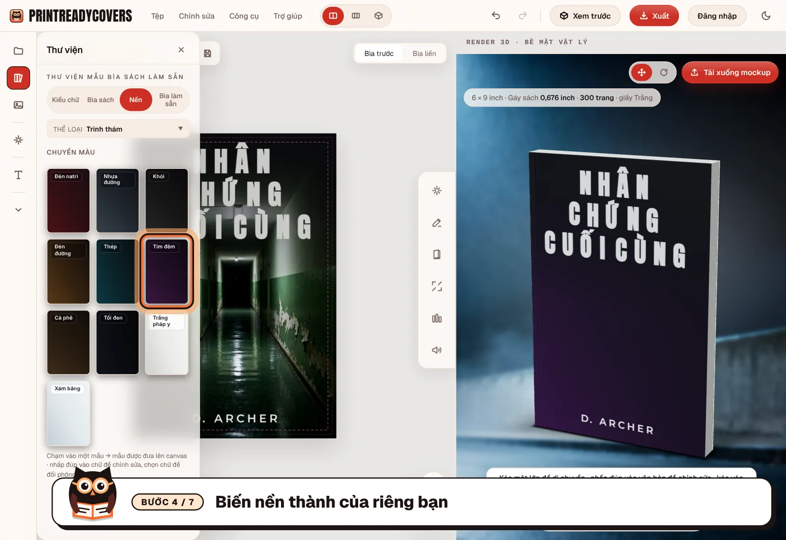Click the bar chart icon in canvas toolbar

click(437, 319)
